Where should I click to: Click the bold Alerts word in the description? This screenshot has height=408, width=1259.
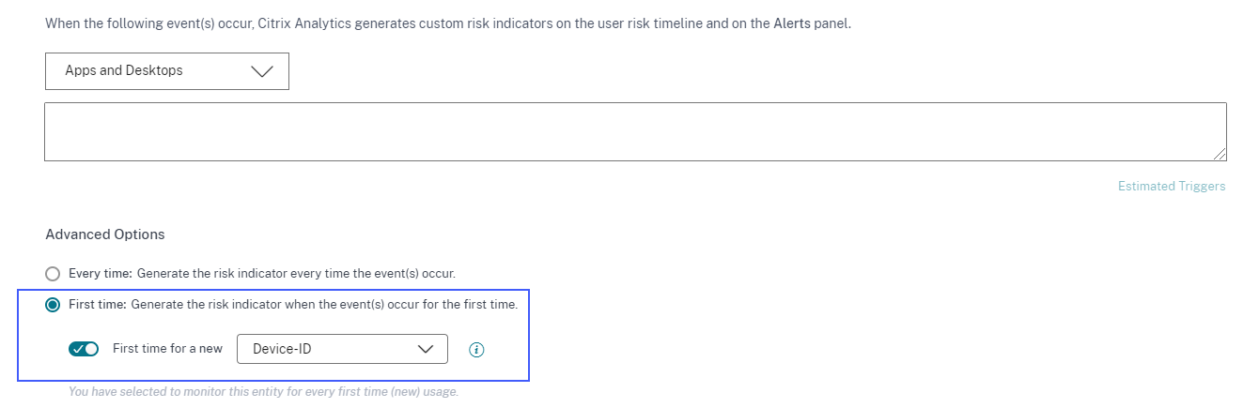[791, 24]
